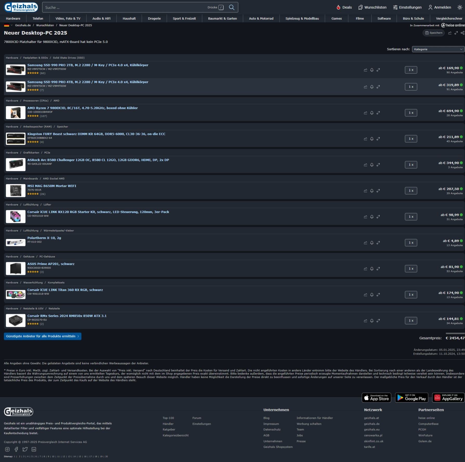Click the 90 Angebote count for Samsung 2TB
Image resolution: width=465 pixels, height=462 pixels.
[455, 73]
